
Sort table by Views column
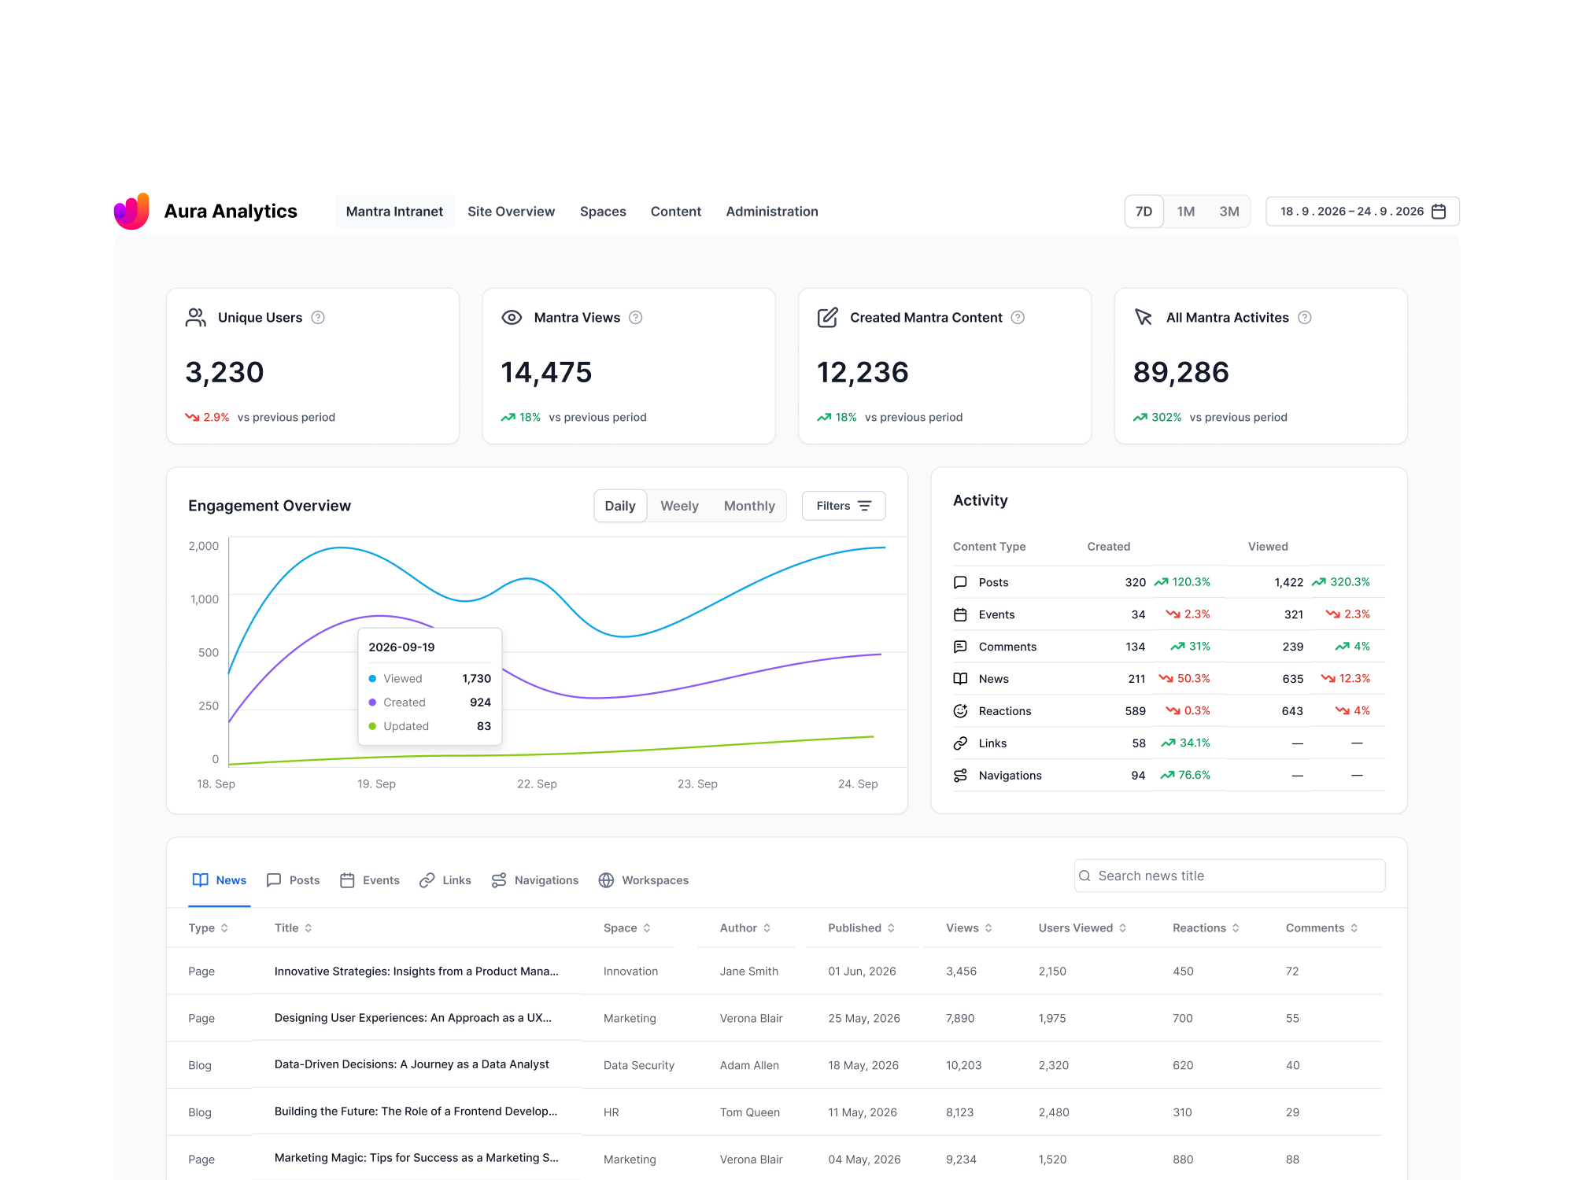969,928
